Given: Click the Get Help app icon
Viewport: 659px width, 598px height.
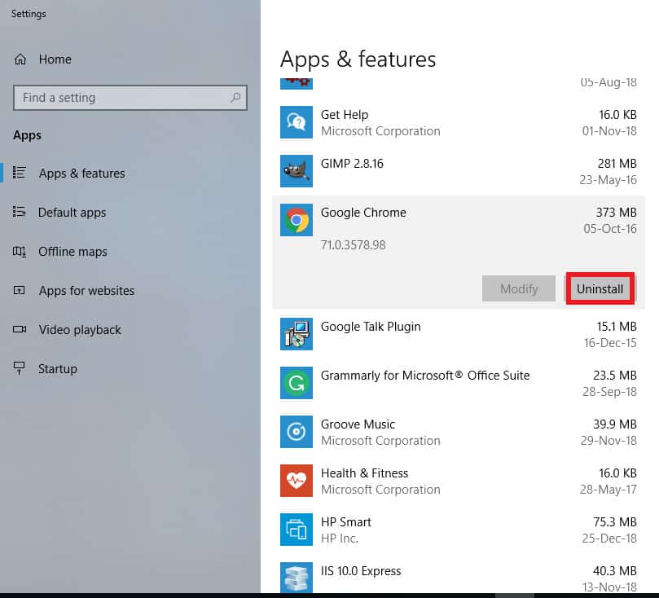Looking at the screenshot, I should (x=296, y=122).
